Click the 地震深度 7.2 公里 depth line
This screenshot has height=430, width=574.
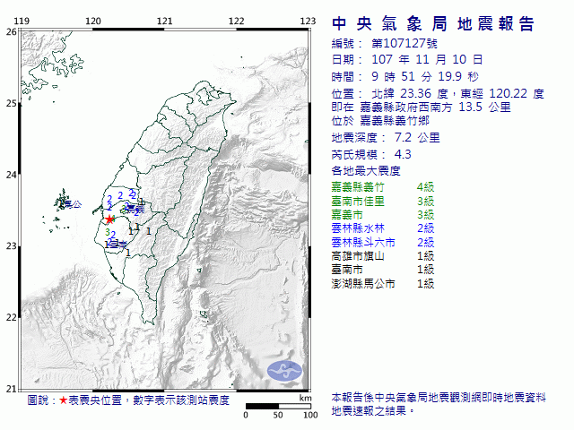[x=386, y=138]
